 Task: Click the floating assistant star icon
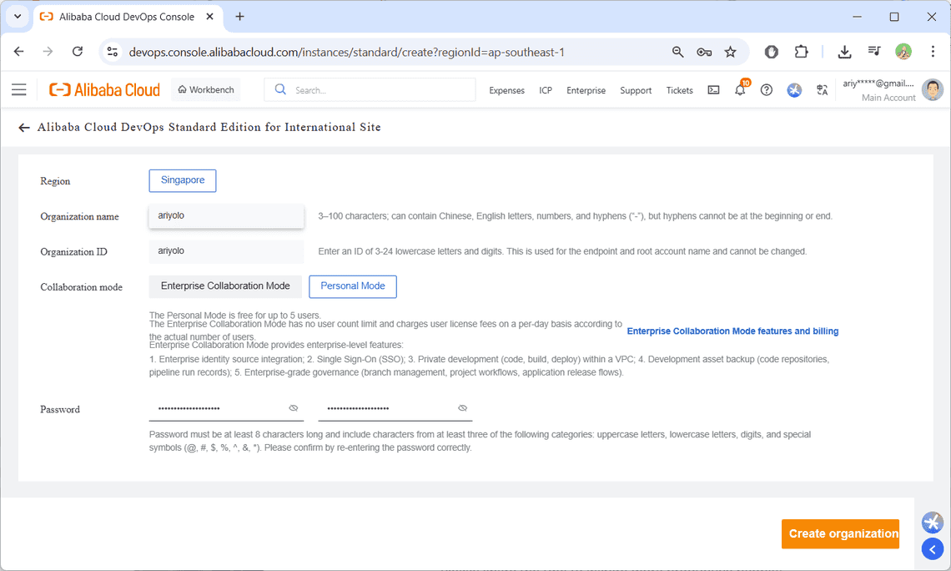click(932, 522)
